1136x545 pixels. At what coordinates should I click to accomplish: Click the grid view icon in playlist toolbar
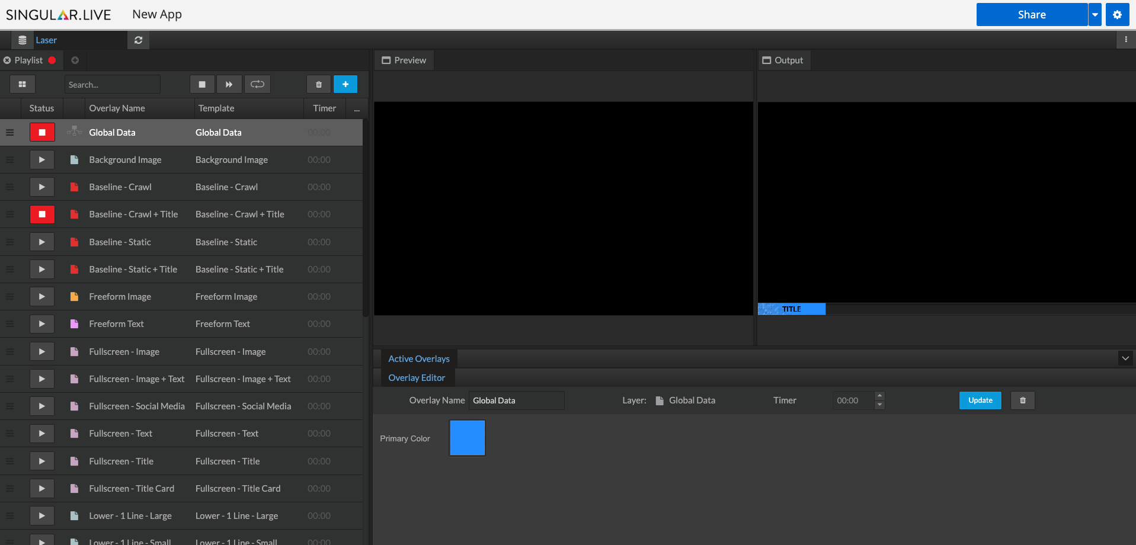click(23, 84)
